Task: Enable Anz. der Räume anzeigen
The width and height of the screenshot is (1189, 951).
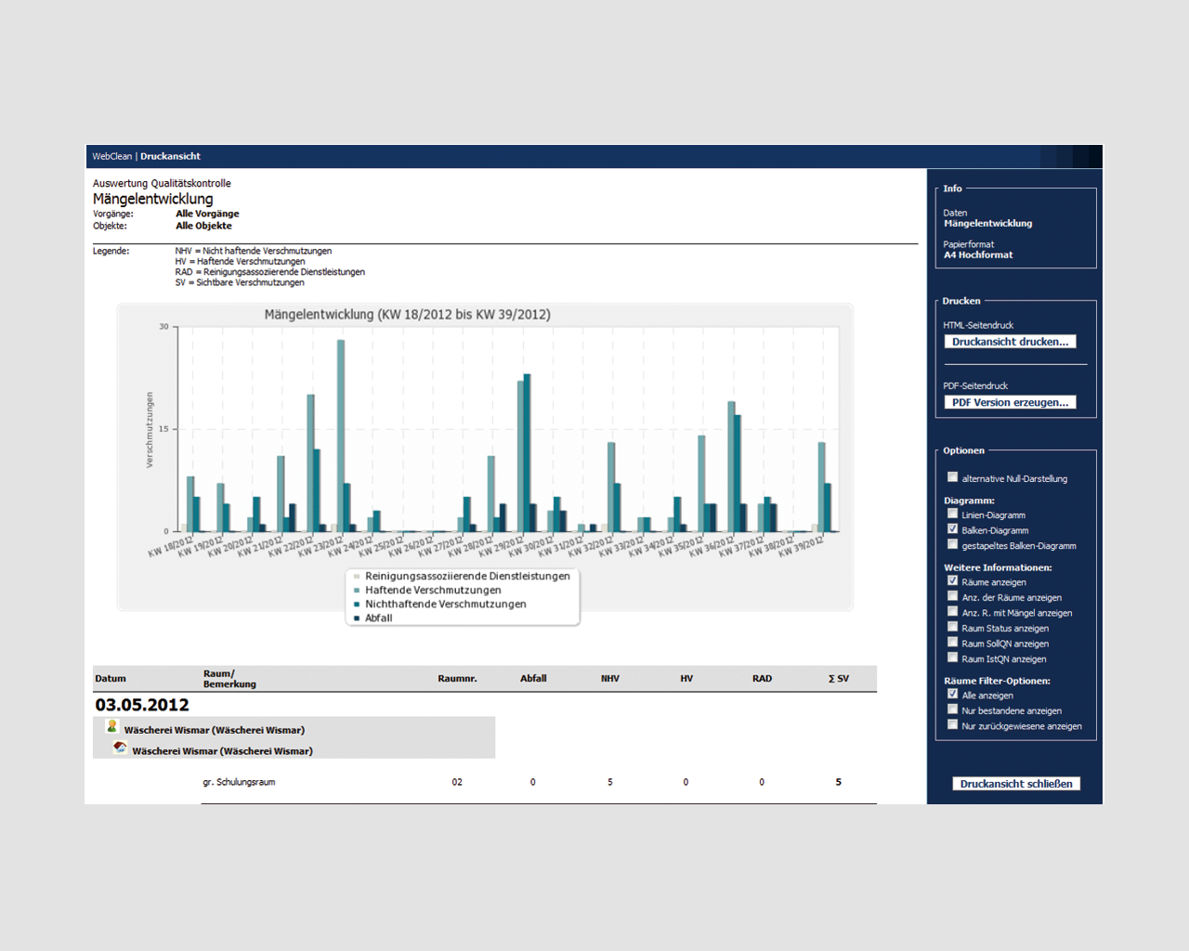Action: pos(952,596)
